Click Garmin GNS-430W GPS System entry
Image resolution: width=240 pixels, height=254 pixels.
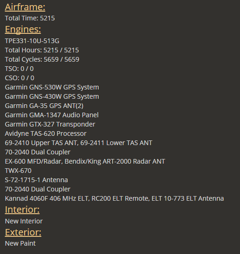point(52,96)
